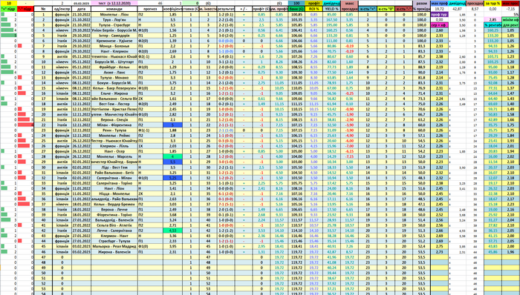Click the 'Фрайбург - Кельн' cell
Screen dimensions: 520x295
click(x=114, y=67)
